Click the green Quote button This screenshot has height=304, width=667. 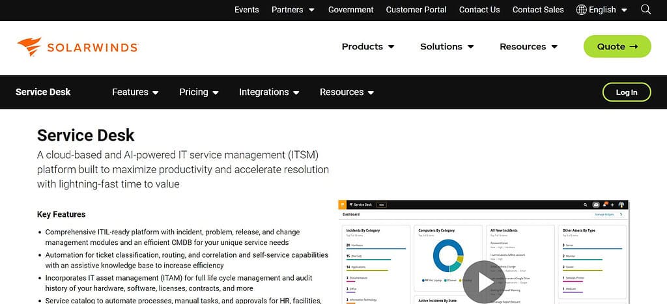[x=617, y=46]
